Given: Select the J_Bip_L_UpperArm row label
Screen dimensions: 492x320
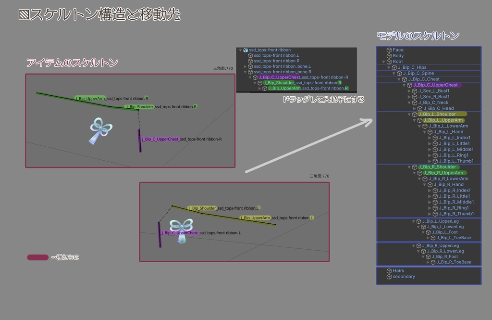Looking at the screenshot, I should point(443,120).
